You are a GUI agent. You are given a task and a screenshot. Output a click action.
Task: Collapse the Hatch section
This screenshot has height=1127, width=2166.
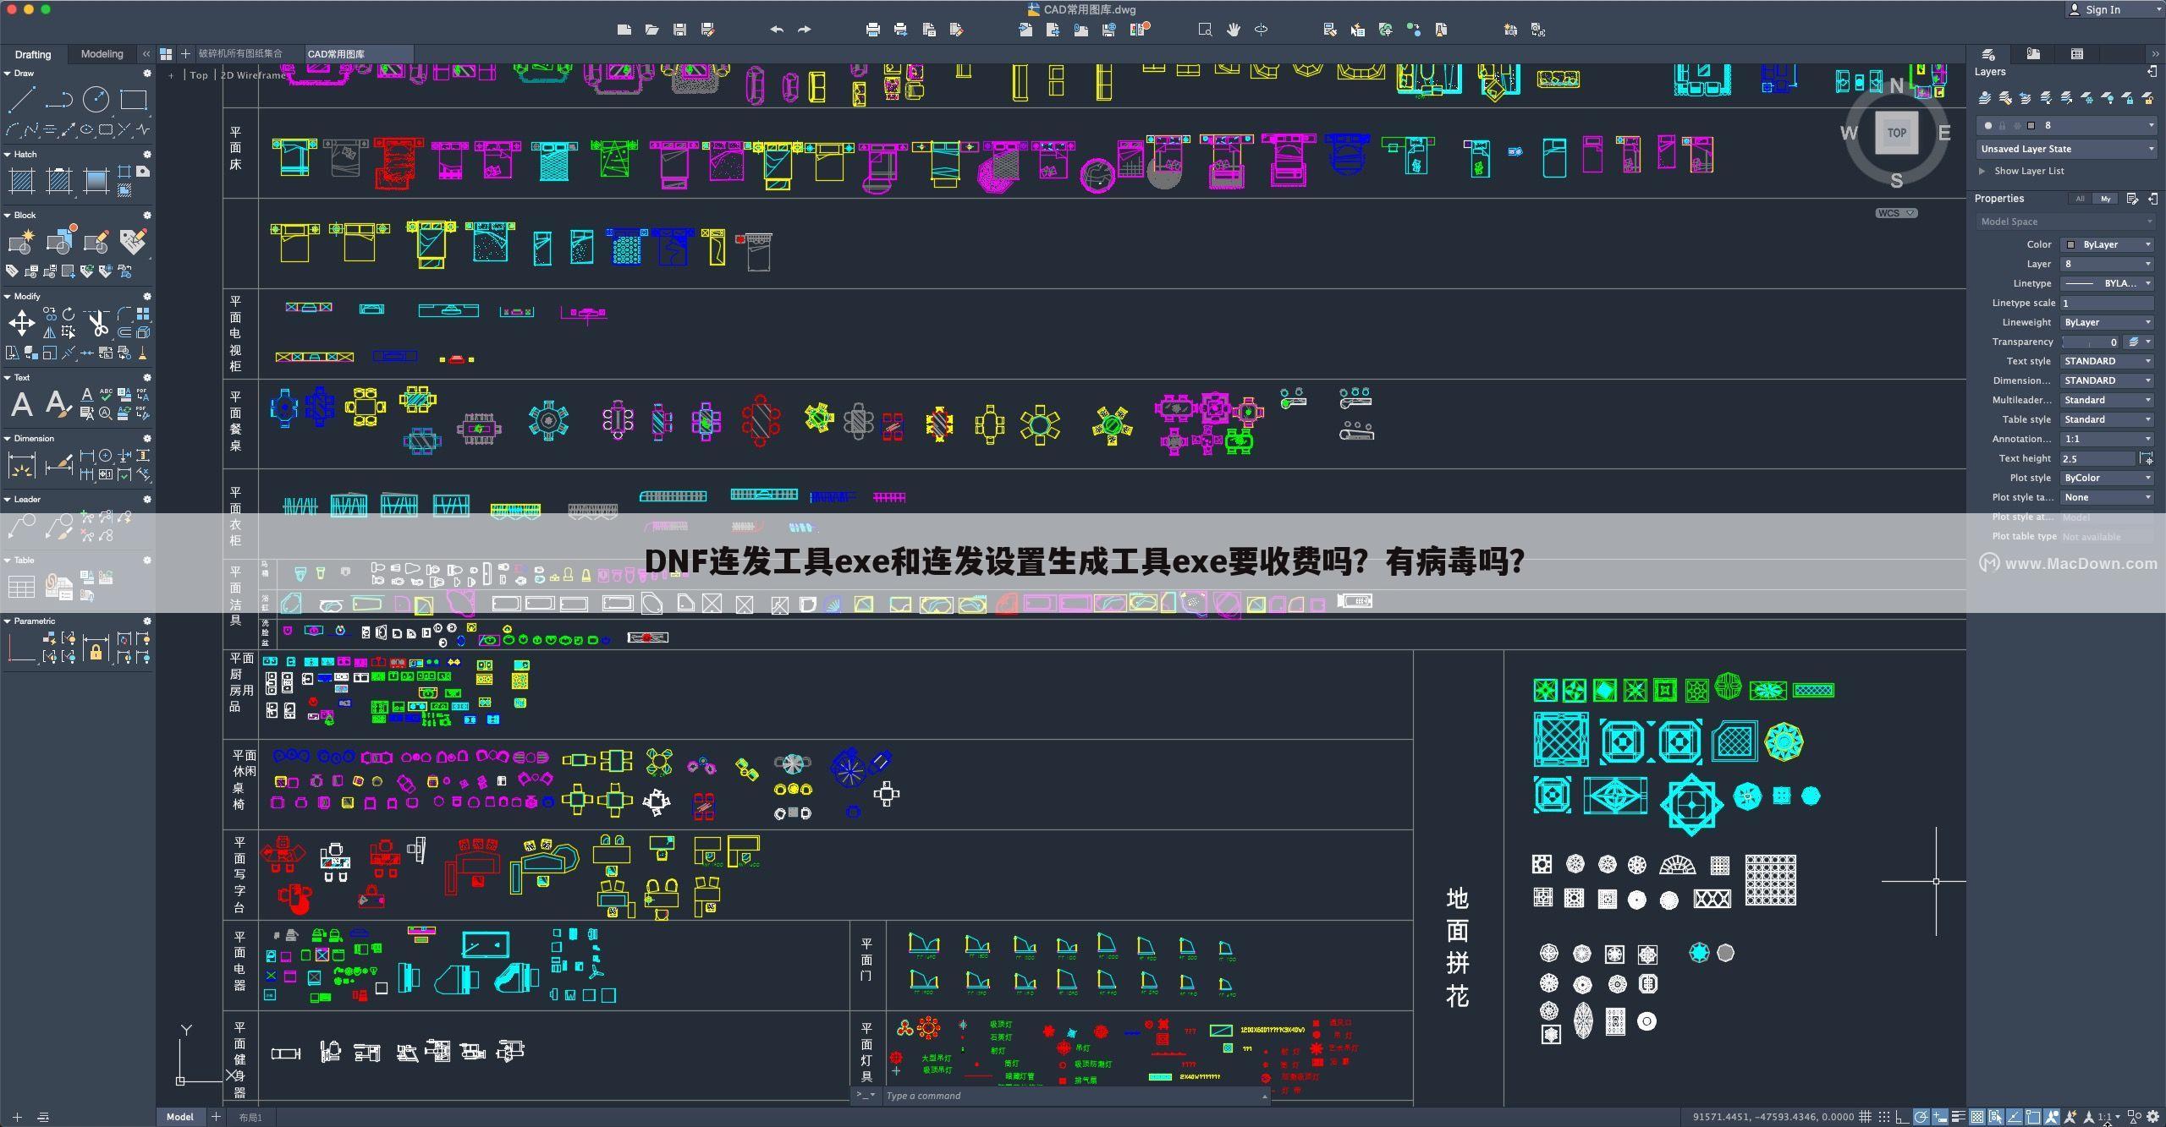pos(7,155)
